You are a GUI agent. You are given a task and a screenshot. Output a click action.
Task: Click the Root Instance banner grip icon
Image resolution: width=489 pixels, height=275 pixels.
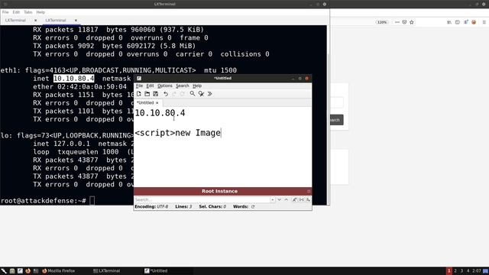pos(309,191)
